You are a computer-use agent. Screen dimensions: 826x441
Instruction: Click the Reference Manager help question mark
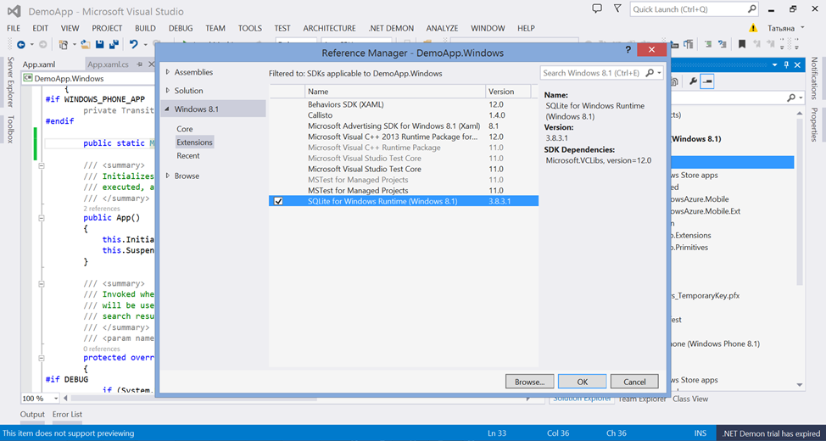click(x=628, y=49)
